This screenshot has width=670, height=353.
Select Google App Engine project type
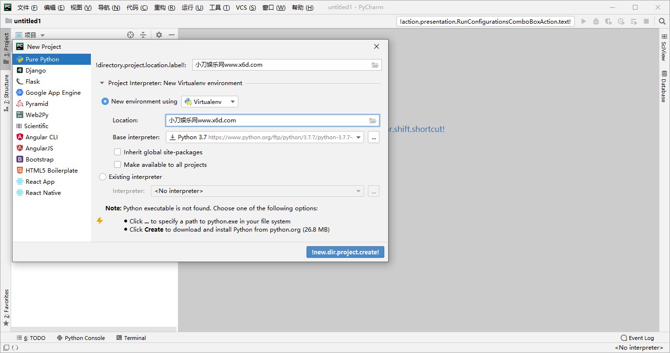coord(52,93)
